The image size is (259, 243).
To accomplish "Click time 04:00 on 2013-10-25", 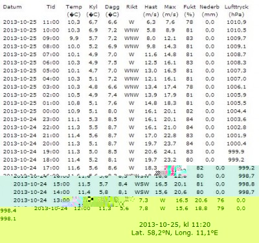I will pos(51,79).
